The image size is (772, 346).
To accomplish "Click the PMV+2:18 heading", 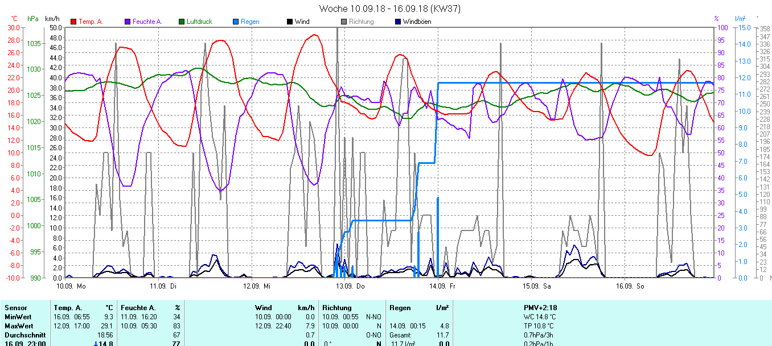I will click(x=540, y=308).
